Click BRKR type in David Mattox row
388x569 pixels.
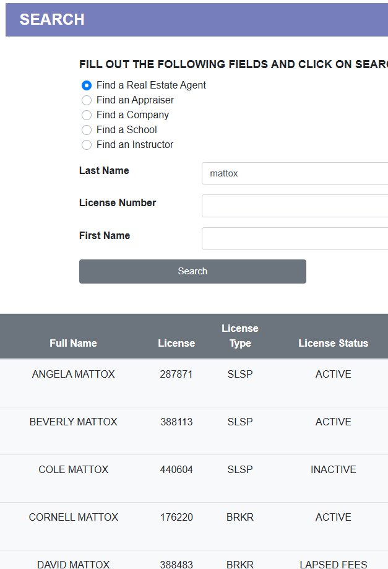coord(240,564)
